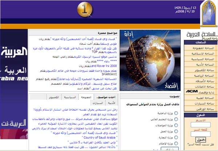The image size is (218, 151).
Task: Open featured topic Land Rover lrx 2008
Action: pyautogui.click(x=103, y=66)
